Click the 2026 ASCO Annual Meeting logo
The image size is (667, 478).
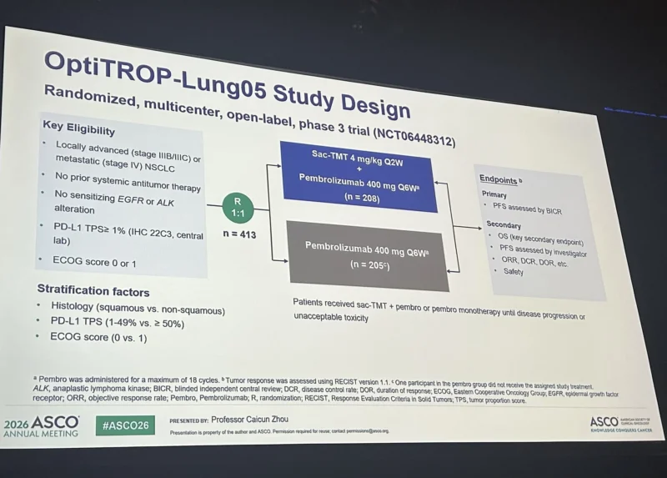point(41,426)
